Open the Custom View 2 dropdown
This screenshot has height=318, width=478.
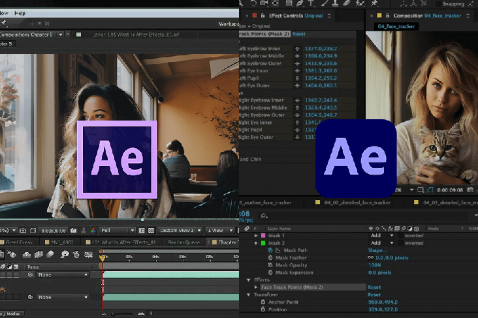(x=180, y=231)
